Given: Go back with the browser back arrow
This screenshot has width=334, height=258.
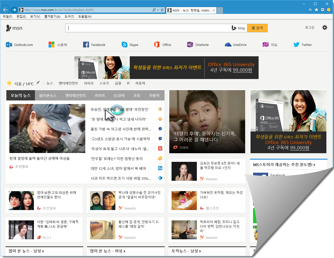Looking at the screenshot, I should tap(5, 10).
